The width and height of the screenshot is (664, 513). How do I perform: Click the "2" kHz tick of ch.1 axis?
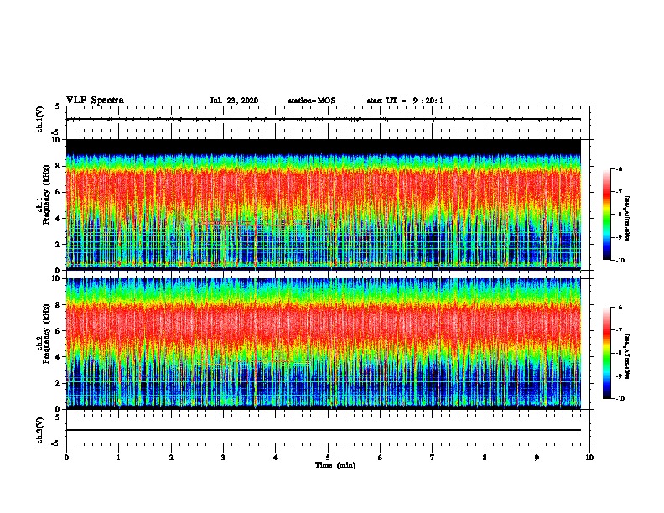click(x=58, y=245)
